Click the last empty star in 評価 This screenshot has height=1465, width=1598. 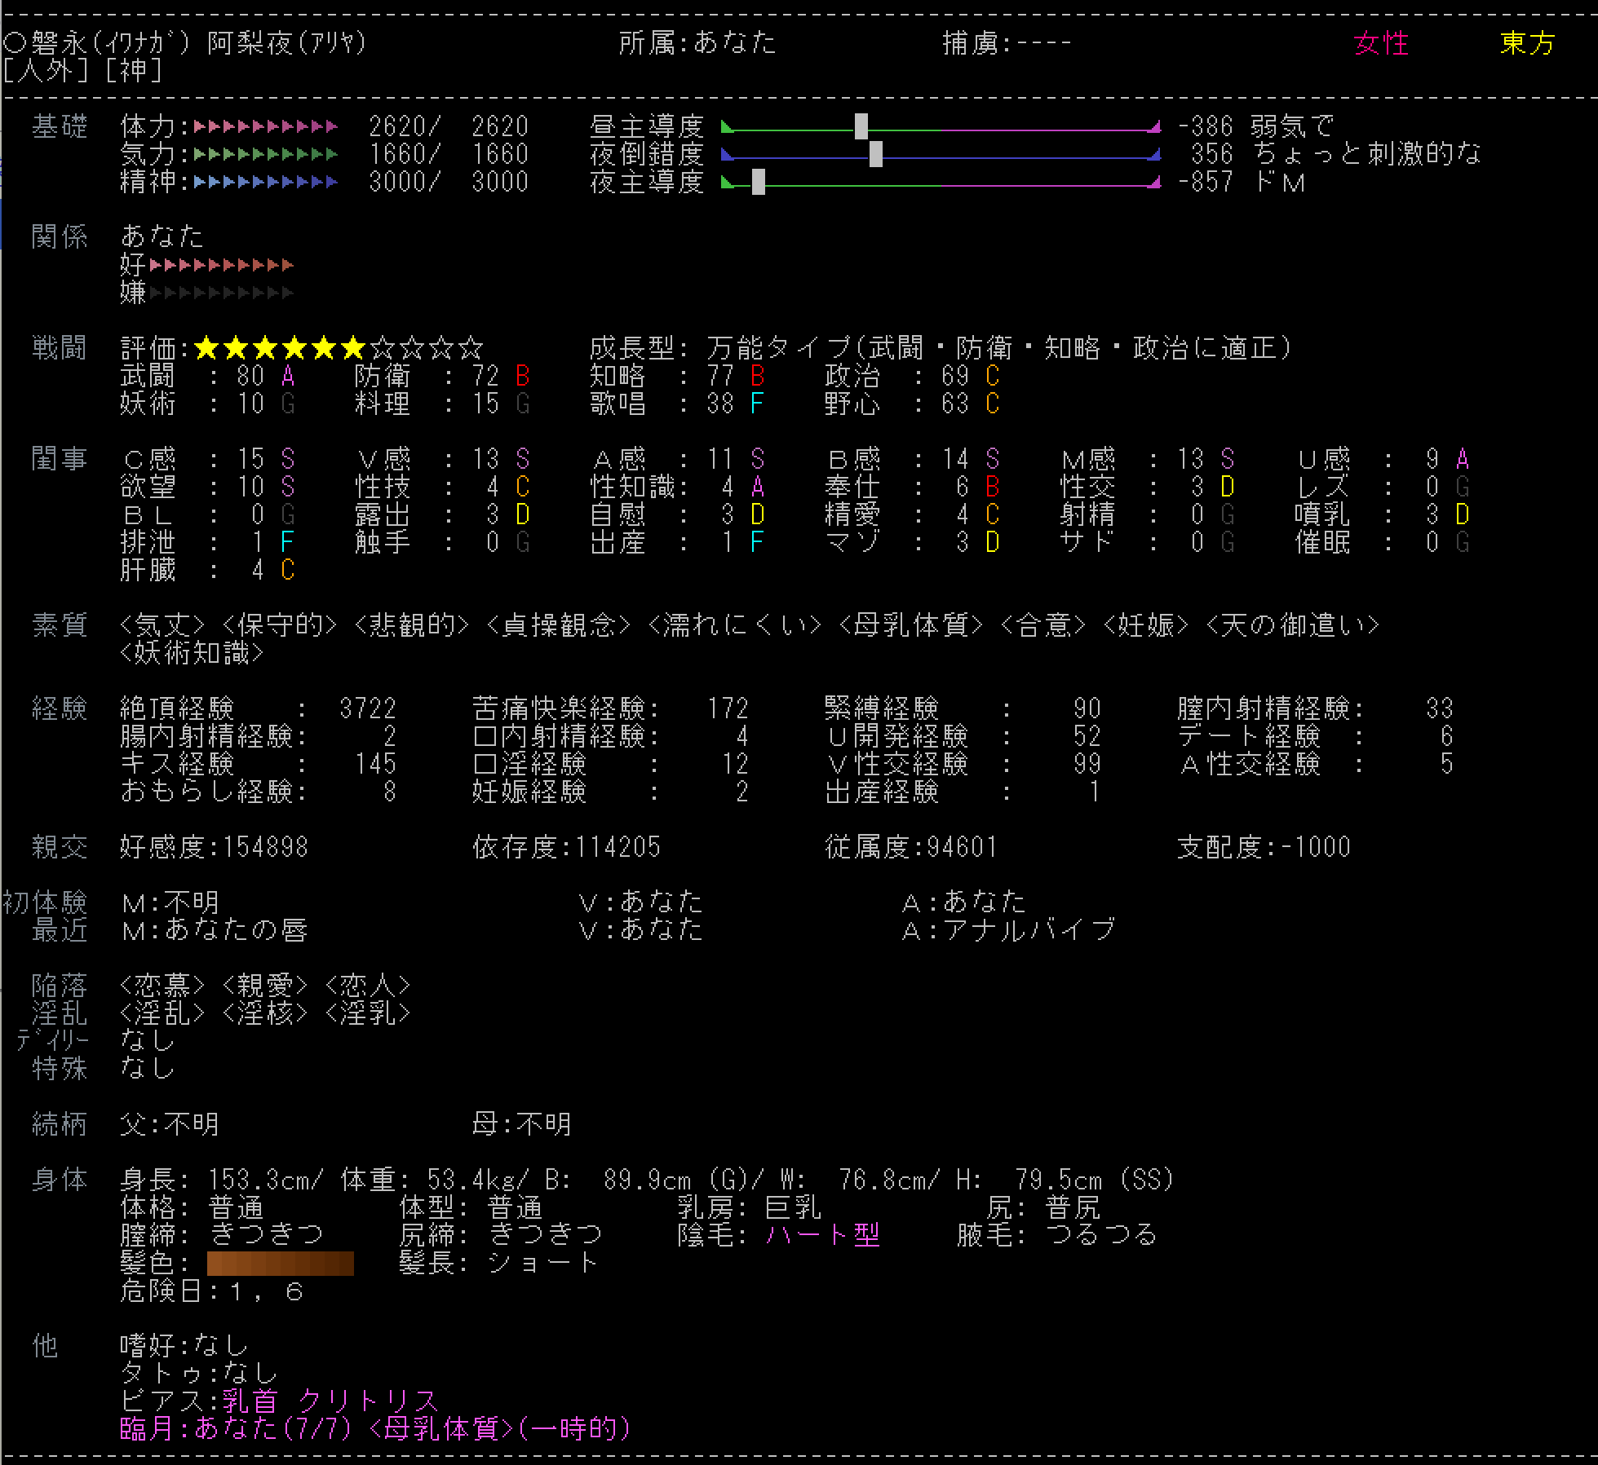click(x=471, y=349)
